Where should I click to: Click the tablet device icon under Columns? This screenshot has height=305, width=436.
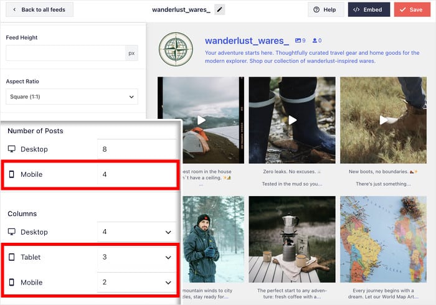[x=12, y=257]
